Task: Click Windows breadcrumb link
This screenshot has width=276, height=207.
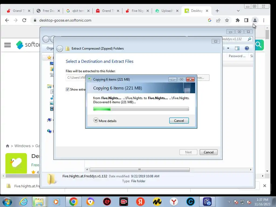Action: click(x=22, y=146)
